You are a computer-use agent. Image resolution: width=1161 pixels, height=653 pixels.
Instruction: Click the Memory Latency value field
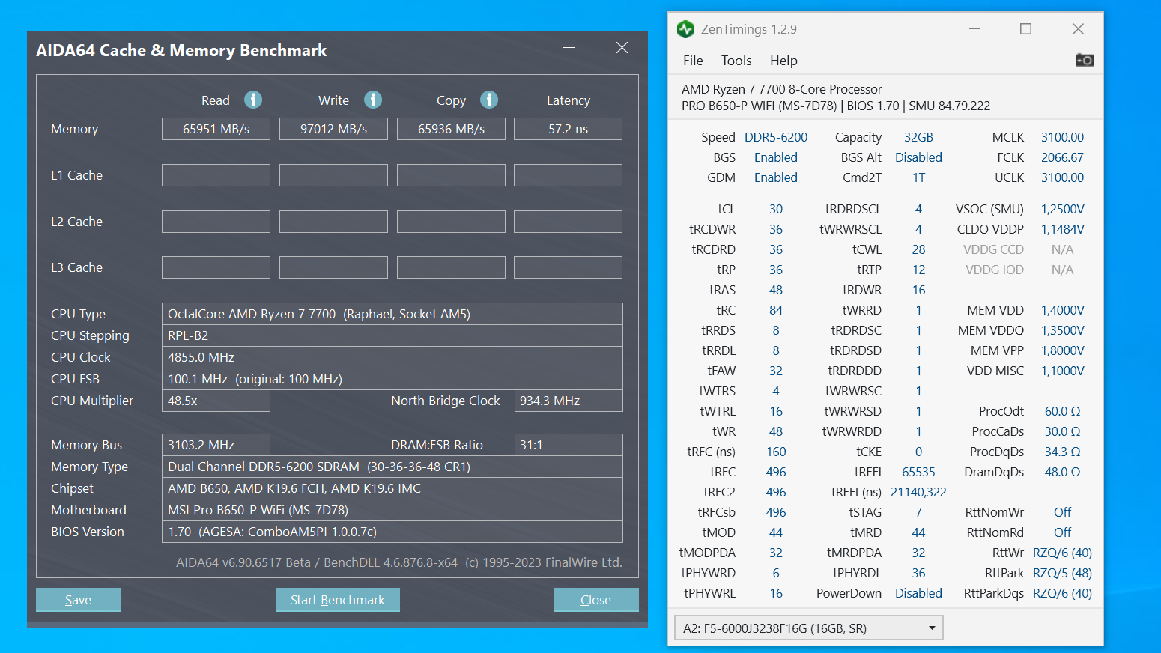pos(568,129)
